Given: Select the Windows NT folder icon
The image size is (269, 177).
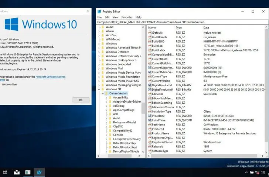Looking at the screenshot, I should click(x=103, y=89).
